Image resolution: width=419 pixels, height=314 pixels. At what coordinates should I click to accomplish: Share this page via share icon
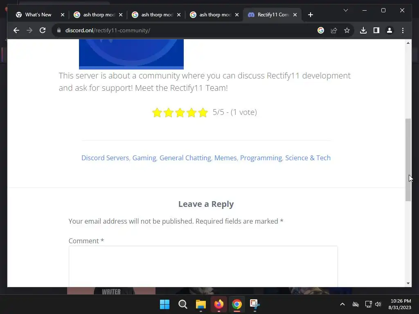334,30
